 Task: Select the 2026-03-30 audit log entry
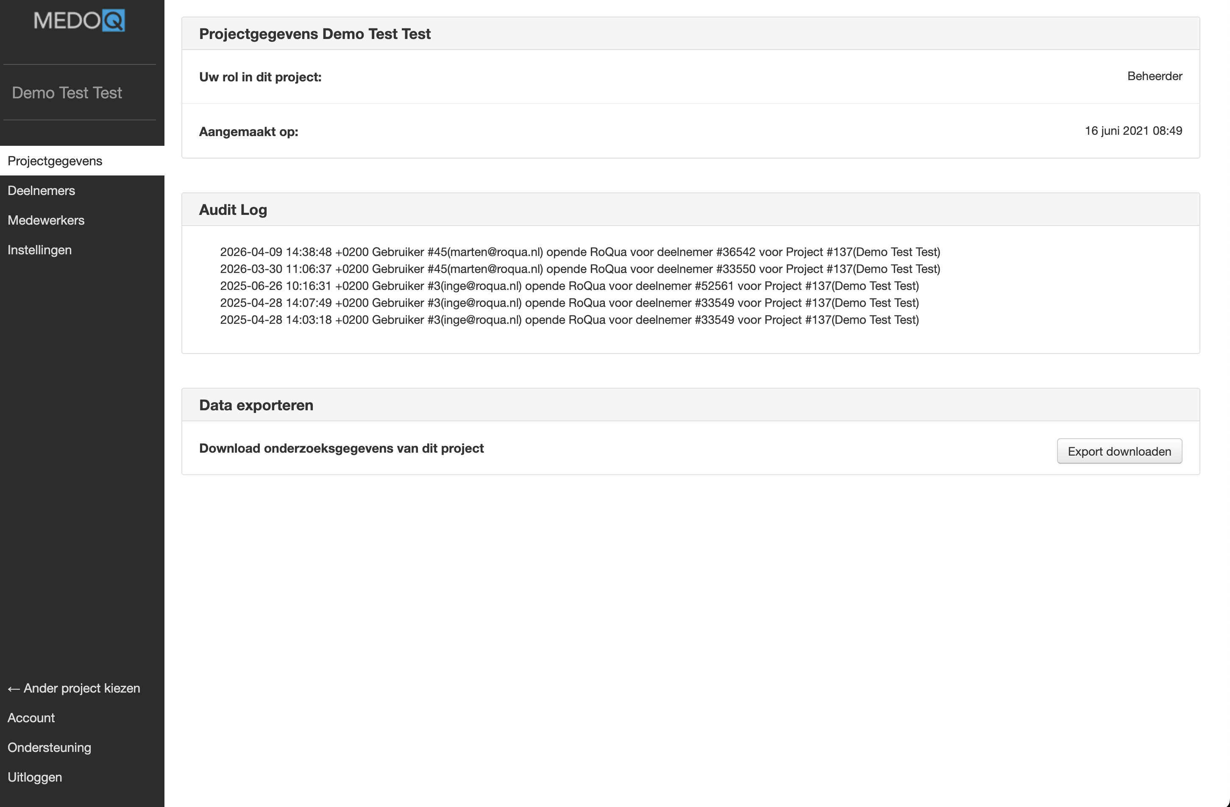[x=580, y=269]
